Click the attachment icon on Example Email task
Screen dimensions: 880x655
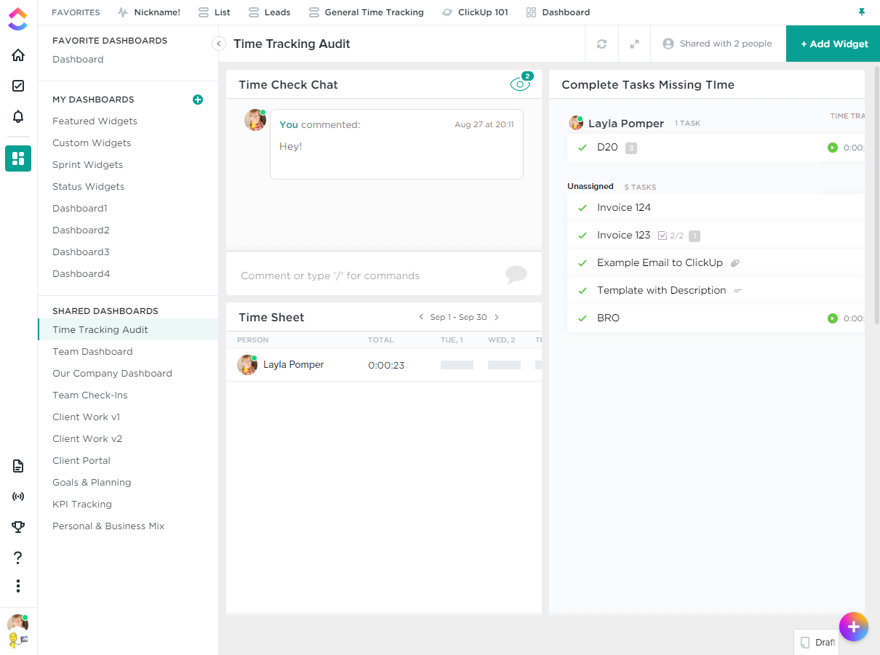pyautogui.click(x=735, y=263)
